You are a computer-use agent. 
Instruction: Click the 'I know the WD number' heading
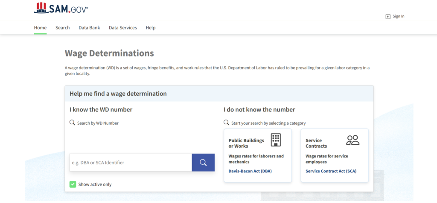click(x=101, y=109)
